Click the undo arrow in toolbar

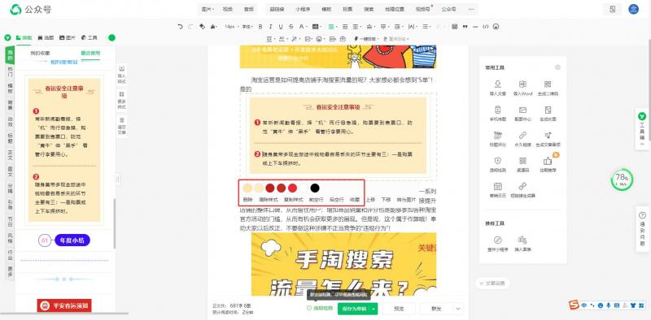point(180,27)
